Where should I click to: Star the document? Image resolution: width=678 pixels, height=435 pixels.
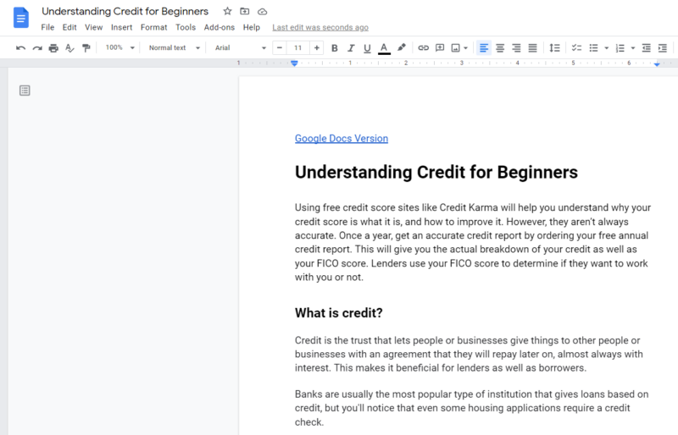[x=227, y=11]
